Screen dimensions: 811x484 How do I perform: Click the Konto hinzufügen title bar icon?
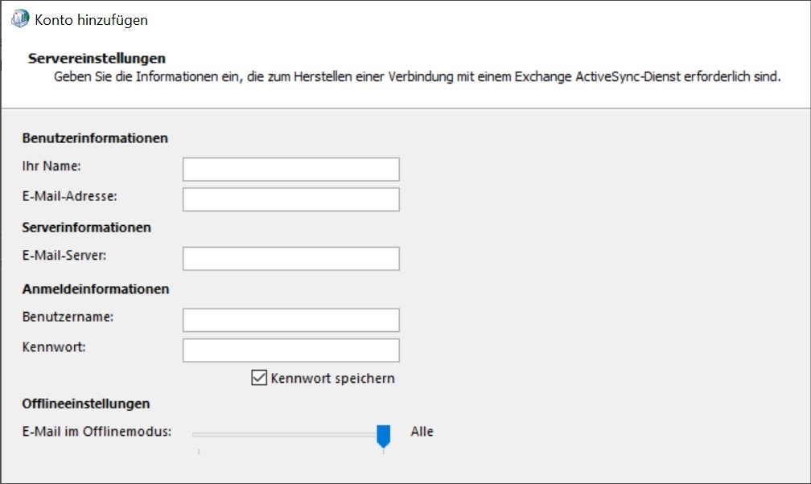[19, 19]
